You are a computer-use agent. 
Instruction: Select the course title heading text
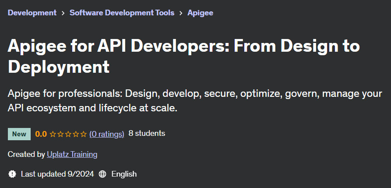[x=184, y=57]
